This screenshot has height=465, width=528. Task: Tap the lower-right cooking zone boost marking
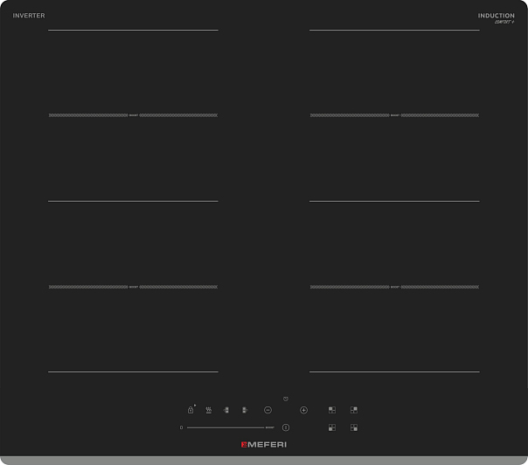395,287
